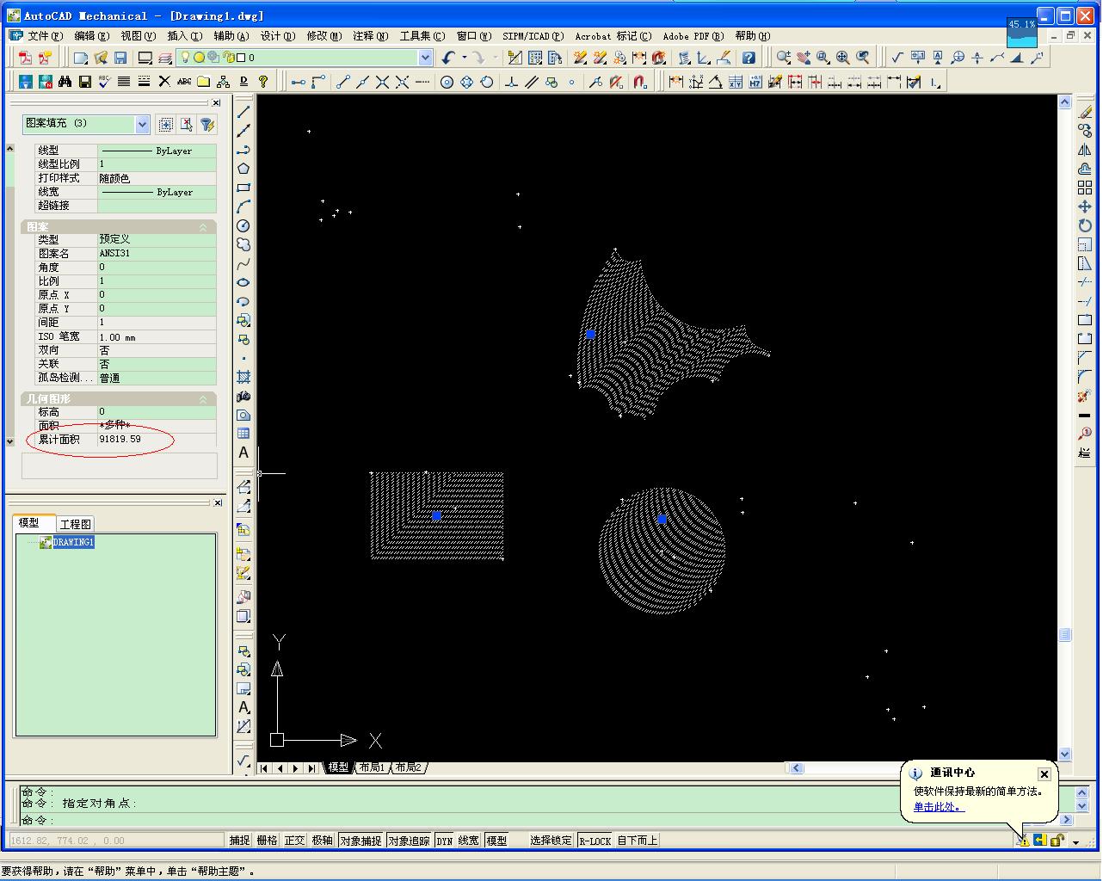The width and height of the screenshot is (1103, 881).
Task: Open the Help question mark icon
Action: (749, 58)
